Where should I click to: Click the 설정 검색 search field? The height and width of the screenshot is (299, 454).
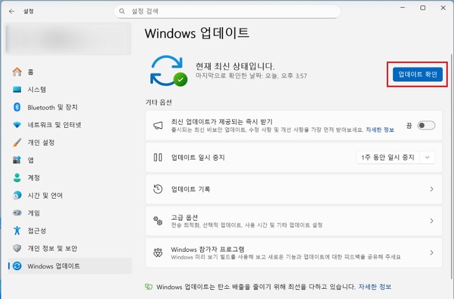pyautogui.click(x=227, y=11)
